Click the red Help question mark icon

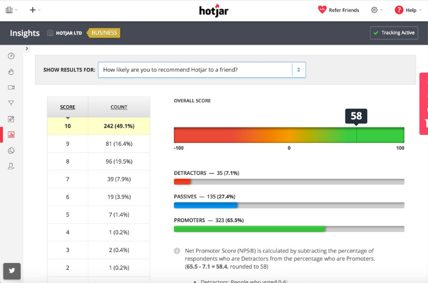coord(399,10)
